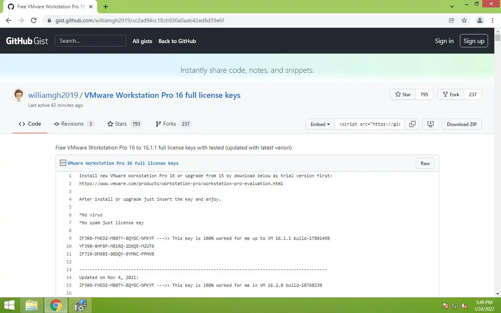501x313 pixels.
Task: Open the Revisions tab
Action: (74, 124)
